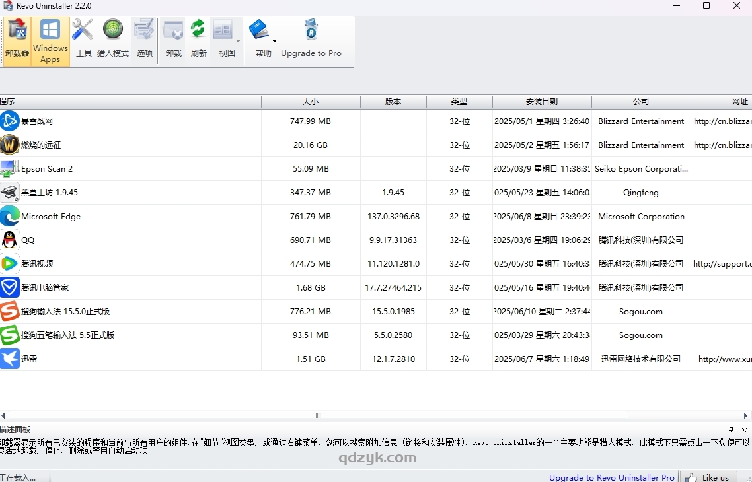The image size is (752, 482).
Task: Open the 选项 options dialog
Action: pos(144,38)
